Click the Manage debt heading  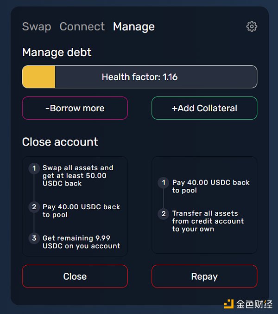tap(57, 52)
